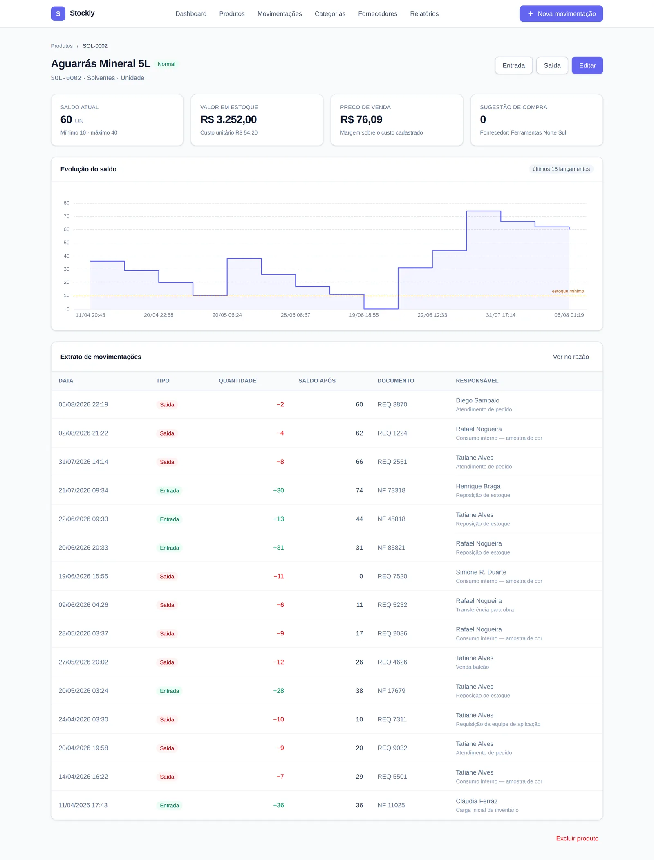Open Movimentações in the top navigation
This screenshot has height=860, width=654.
[x=280, y=14]
